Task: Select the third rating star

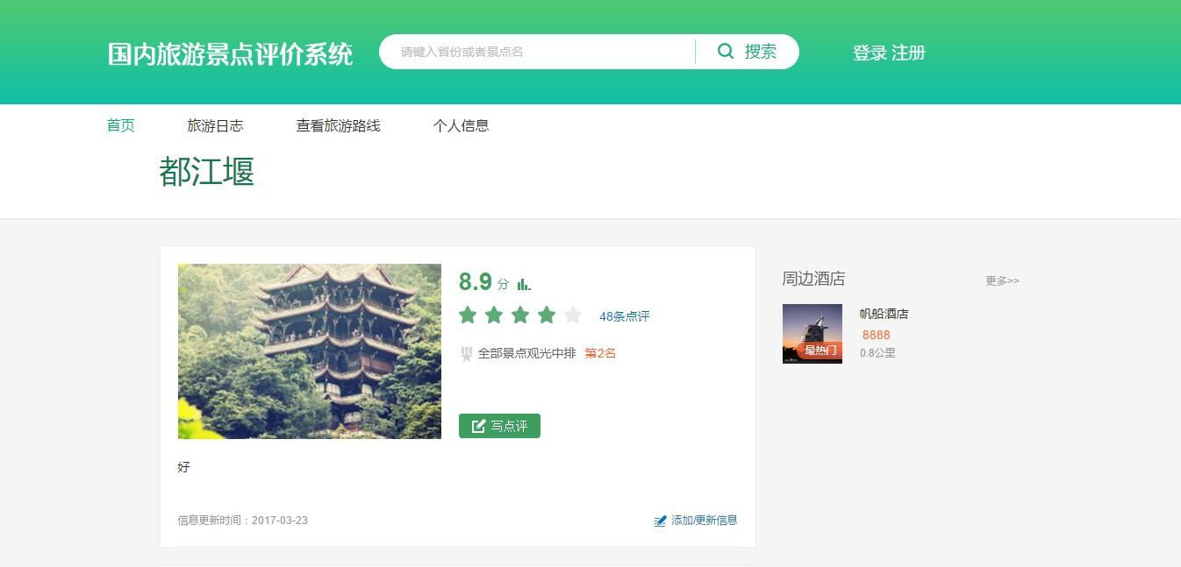Action: [520, 315]
